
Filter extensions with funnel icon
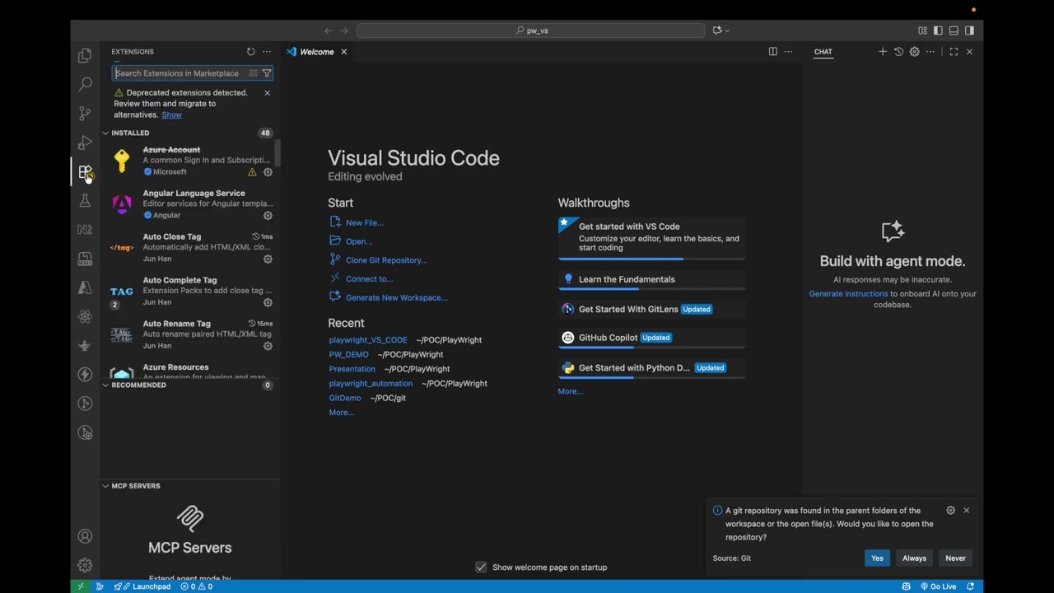click(x=266, y=73)
